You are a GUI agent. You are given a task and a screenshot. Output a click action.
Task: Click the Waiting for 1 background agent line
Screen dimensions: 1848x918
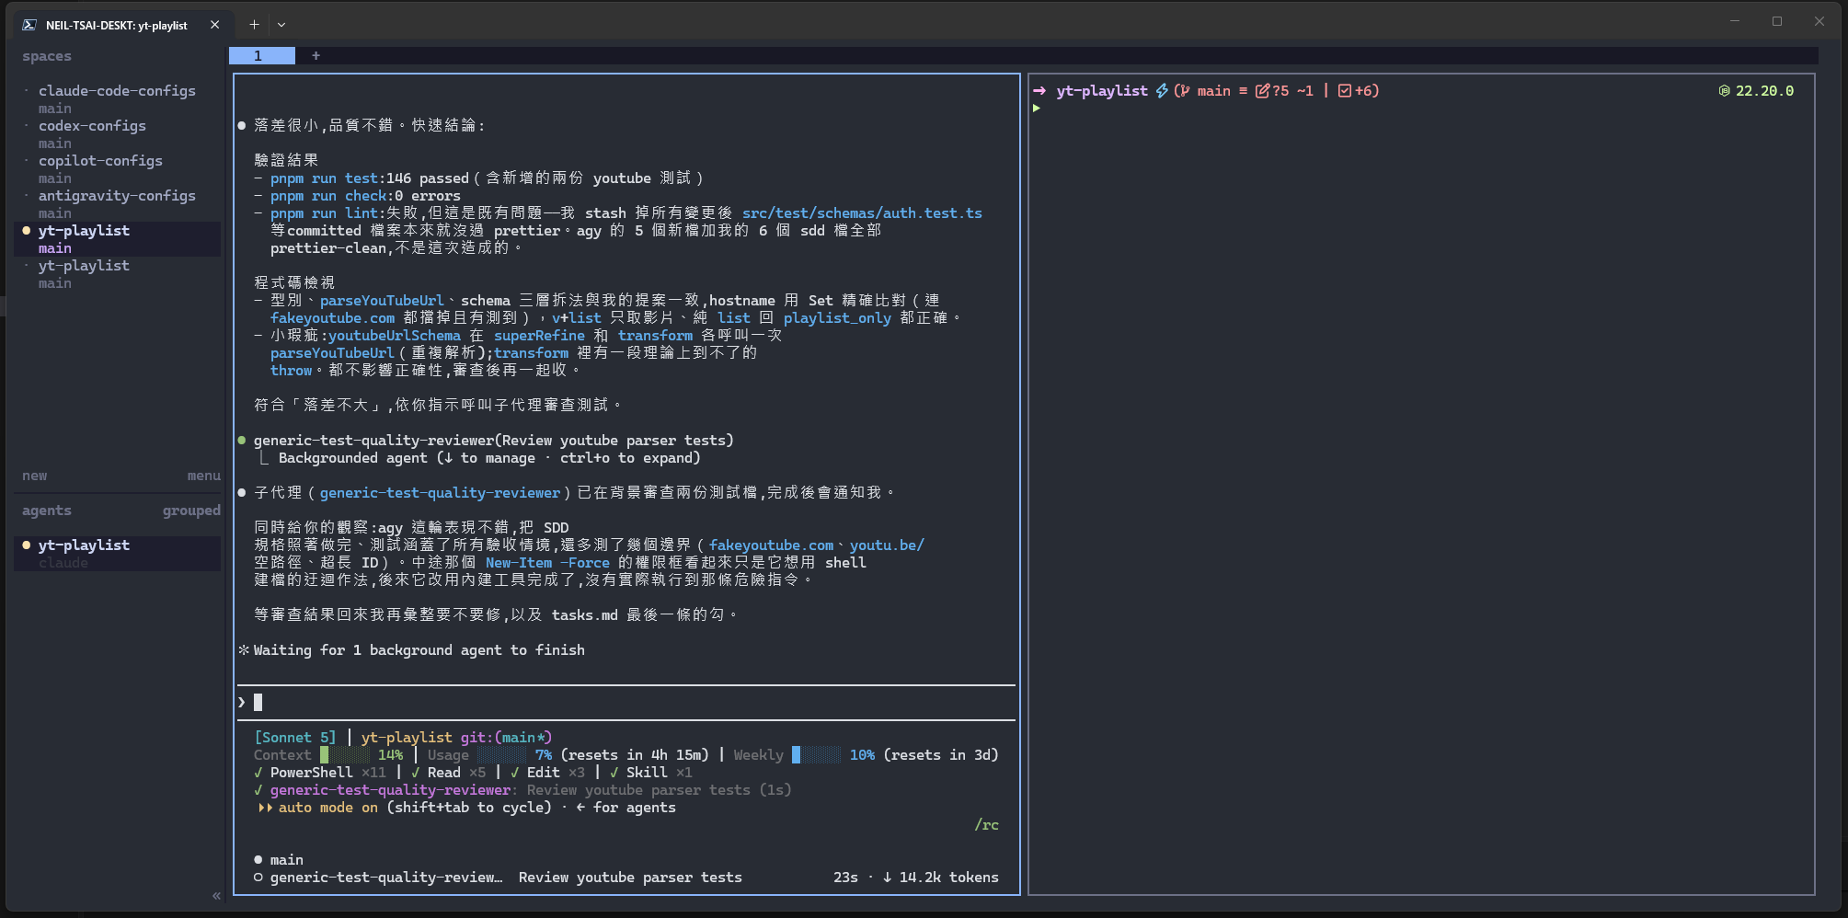412,650
